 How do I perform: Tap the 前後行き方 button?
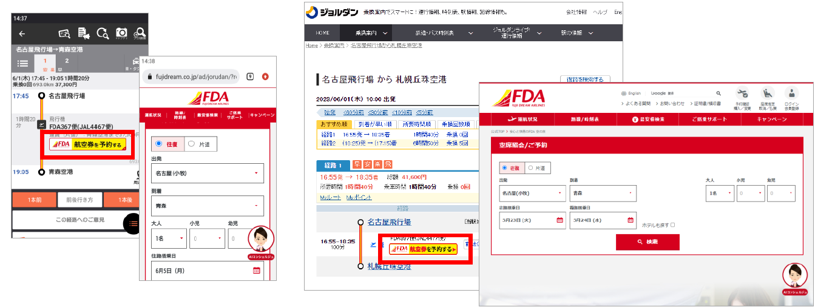point(80,200)
